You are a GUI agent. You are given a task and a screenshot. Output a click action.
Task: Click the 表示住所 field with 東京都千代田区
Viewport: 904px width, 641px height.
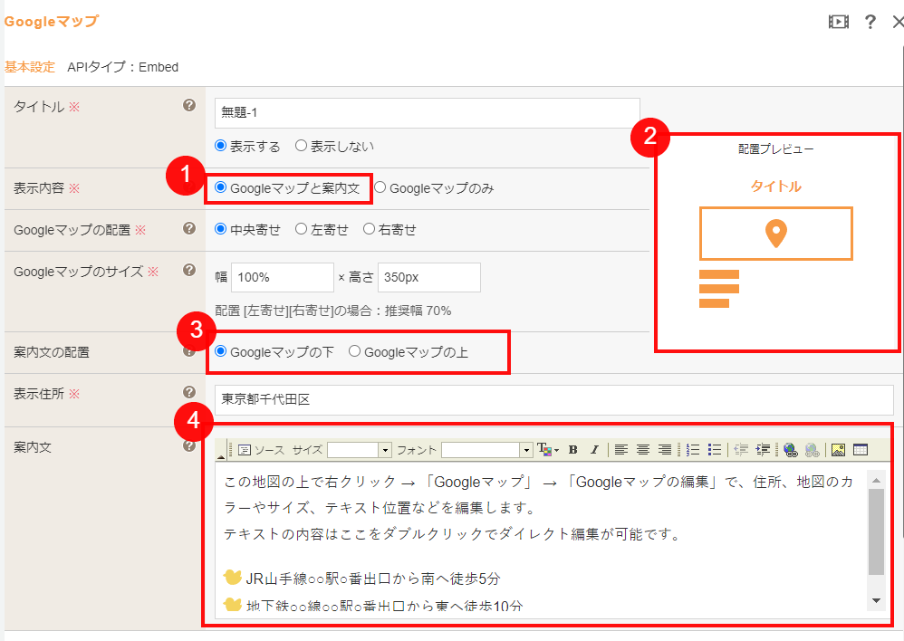tap(554, 399)
